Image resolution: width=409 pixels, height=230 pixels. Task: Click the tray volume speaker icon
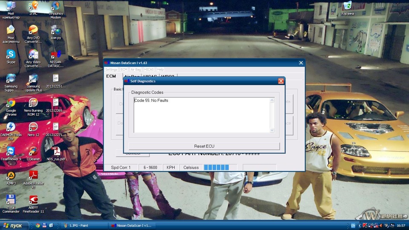click(380, 226)
